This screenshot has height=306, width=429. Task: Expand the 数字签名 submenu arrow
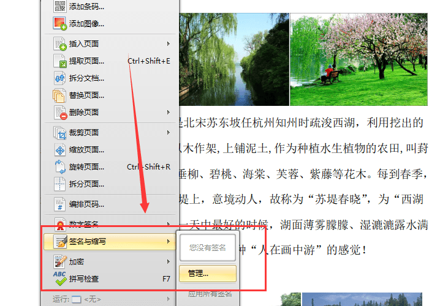[169, 224]
